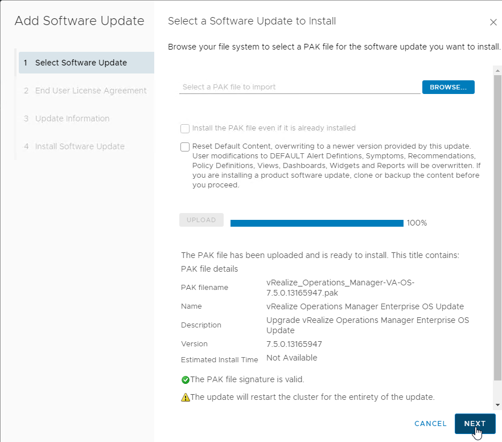Image resolution: width=502 pixels, height=442 pixels.
Task: Click the version number 7.5.0.13165947
Action: click(294, 344)
